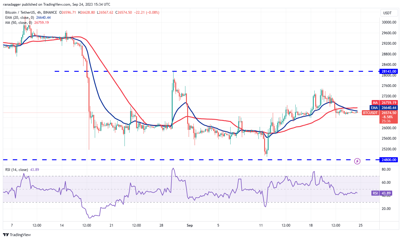Select the 28143.00 resistance level label

pyautogui.click(x=389, y=71)
